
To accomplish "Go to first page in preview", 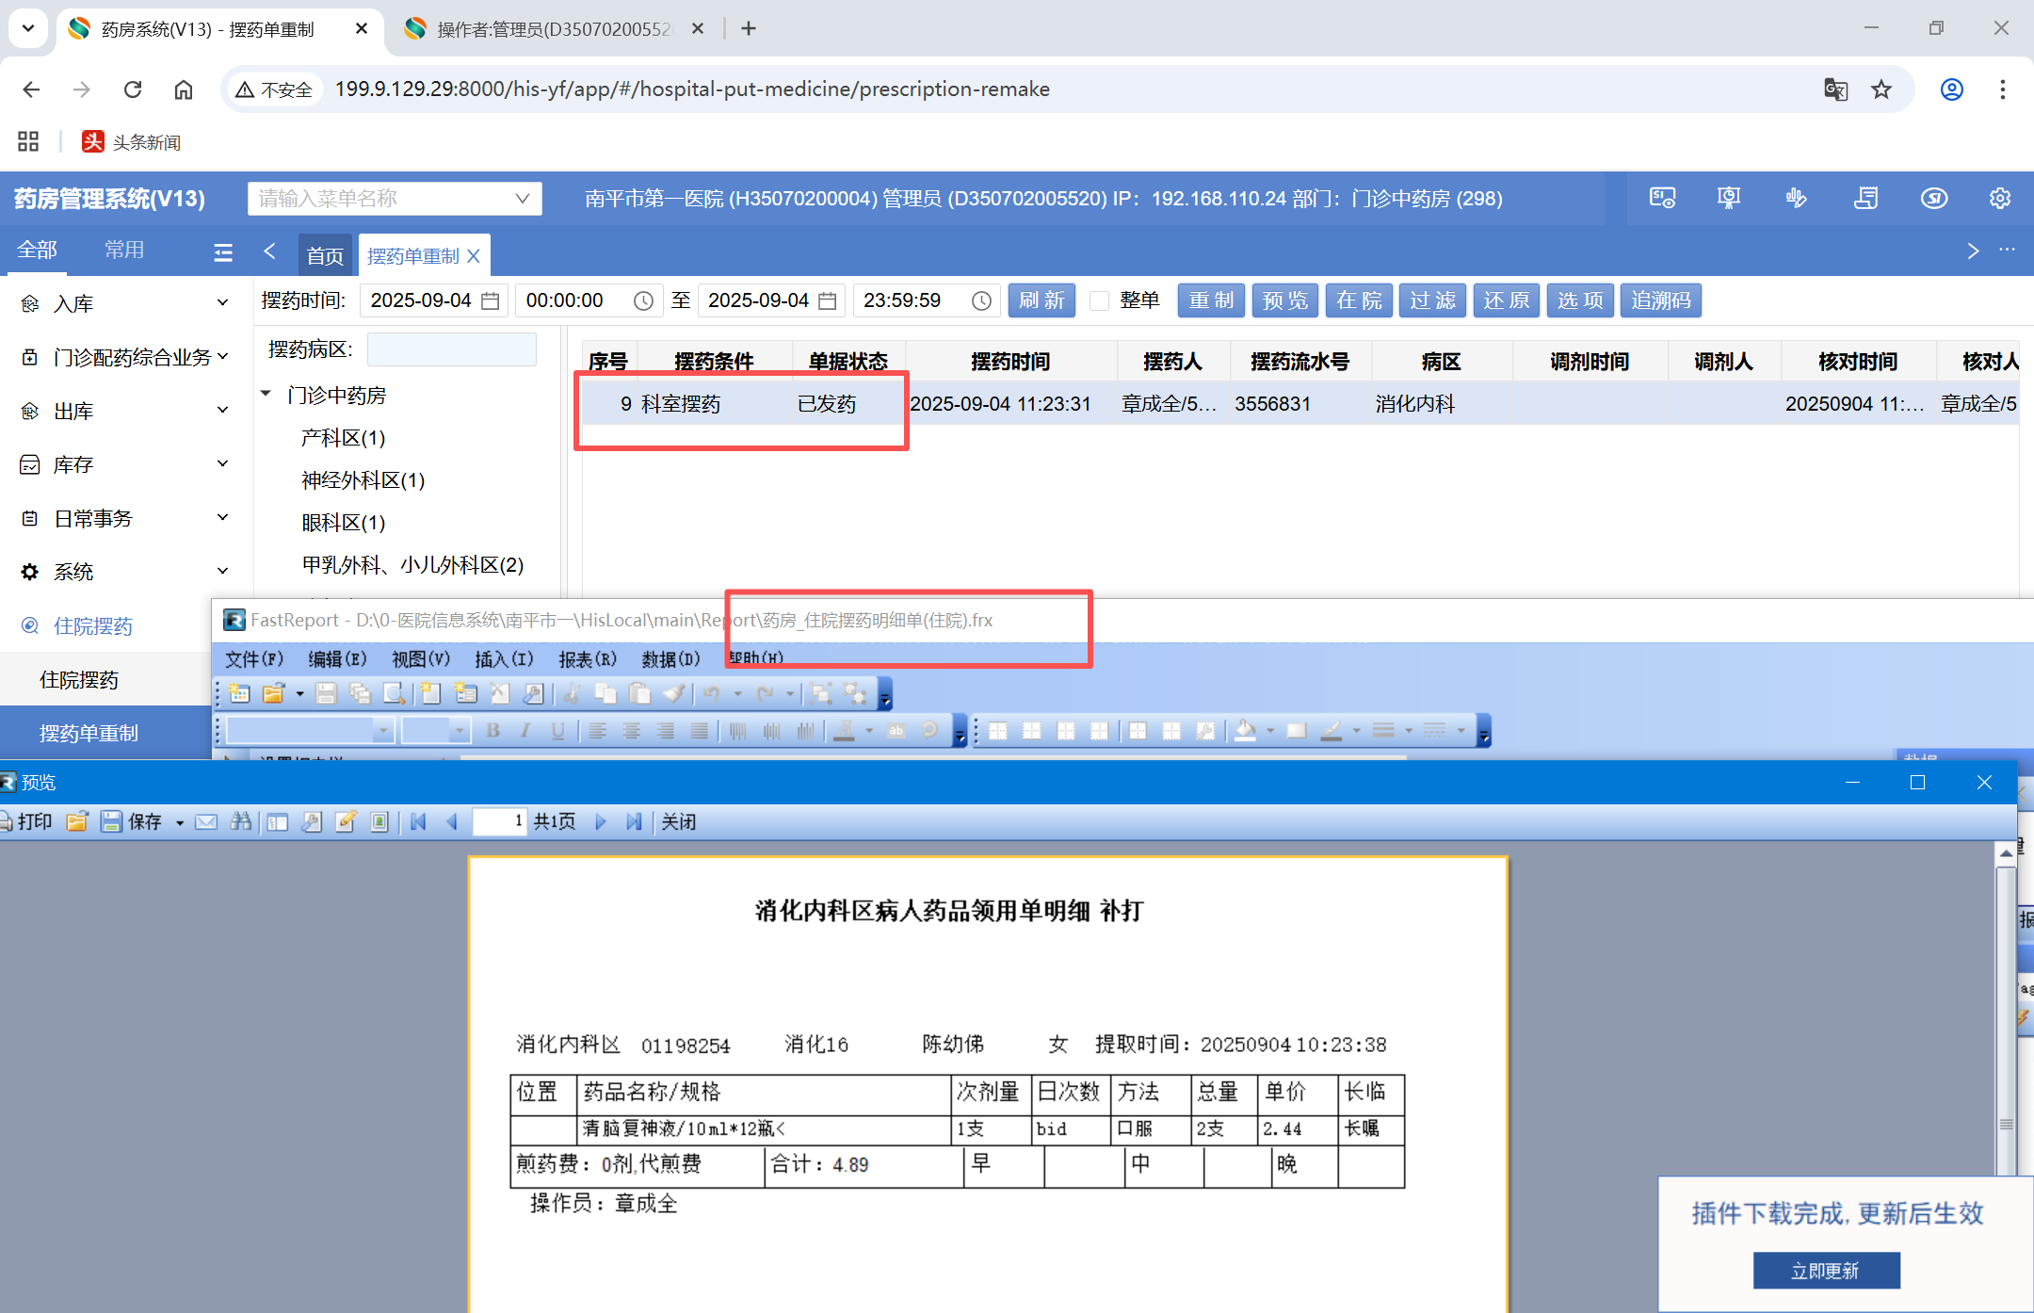I will [418, 821].
